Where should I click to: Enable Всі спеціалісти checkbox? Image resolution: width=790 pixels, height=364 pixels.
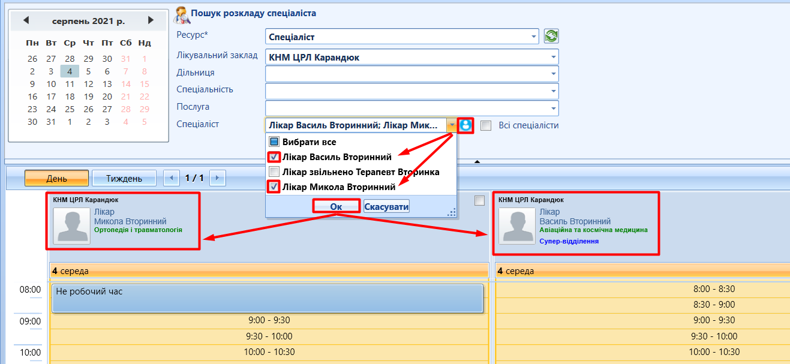[486, 126]
